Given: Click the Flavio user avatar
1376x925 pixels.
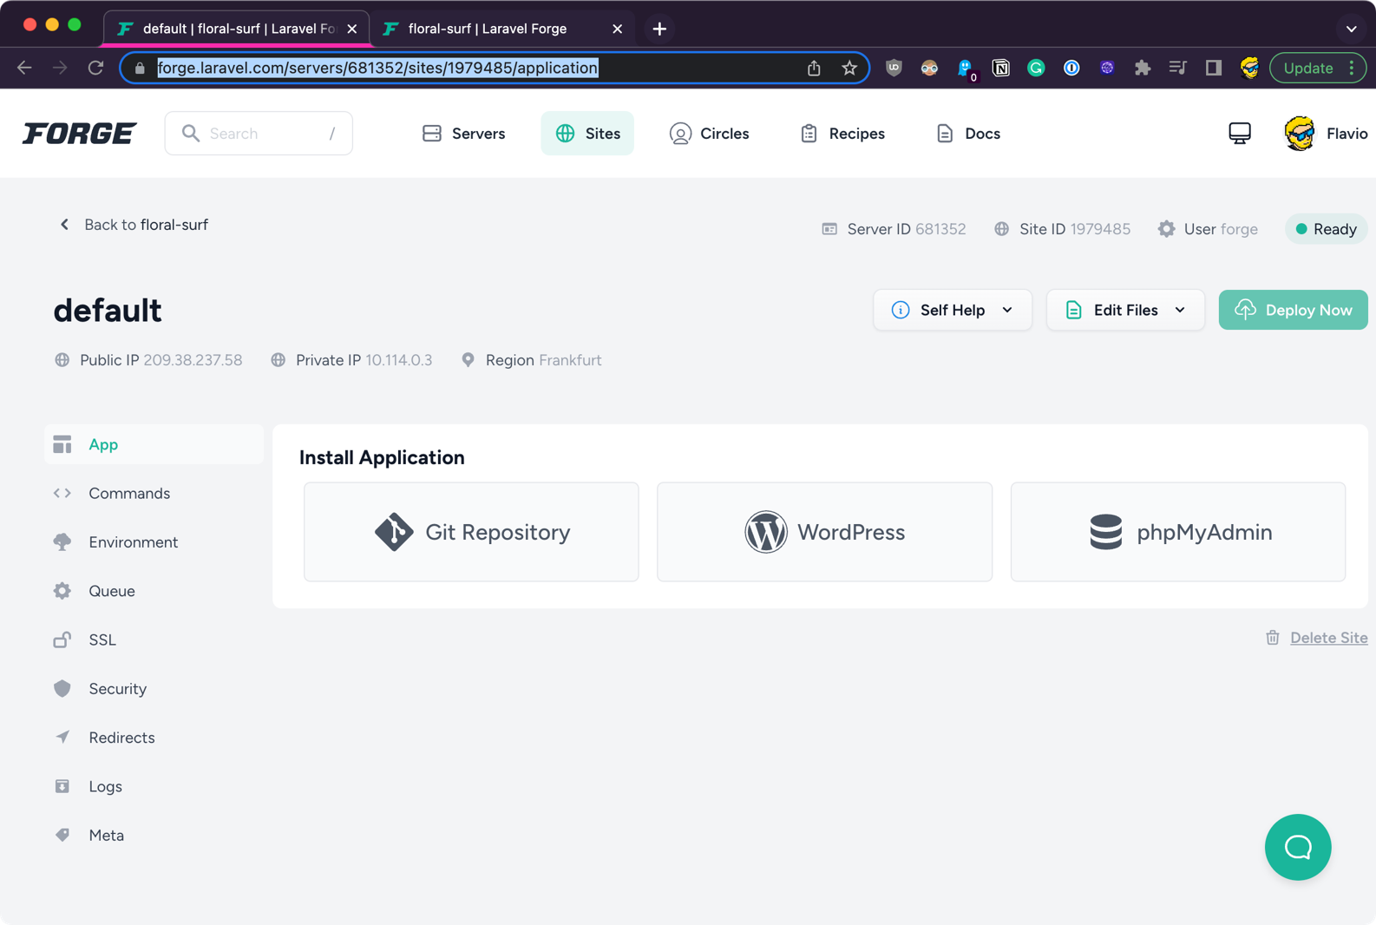Looking at the screenshot, I should point(1299,134).
